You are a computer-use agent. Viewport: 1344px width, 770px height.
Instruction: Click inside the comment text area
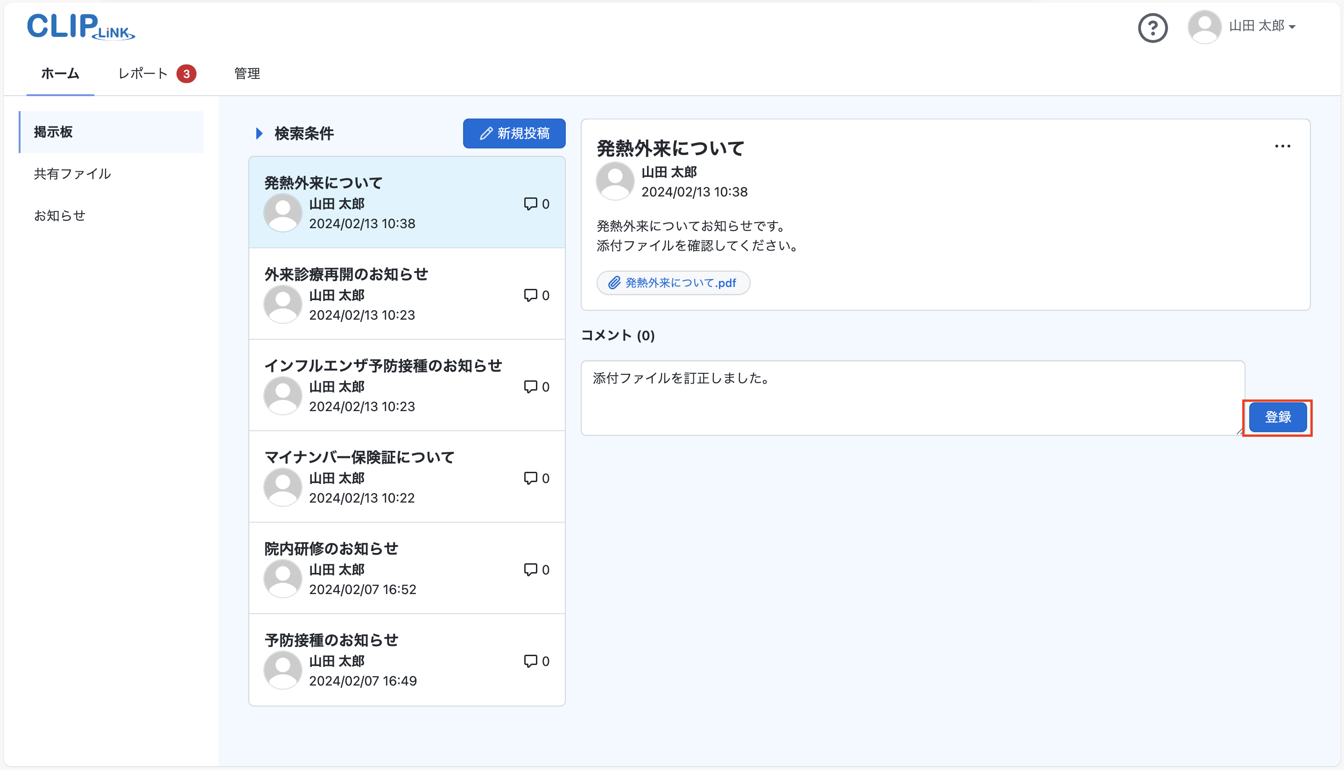click(912, 398)
